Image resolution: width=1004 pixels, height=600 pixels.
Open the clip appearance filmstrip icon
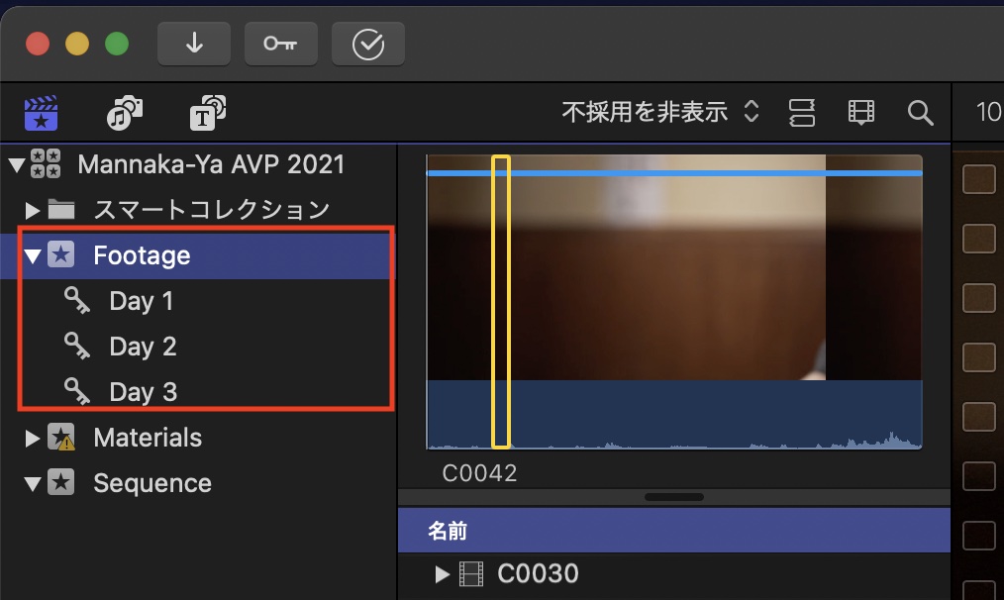click(x=861, y=112)
